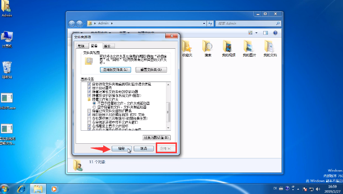The image size is (343, 194).
Task: Click the 取消 button in the dialog
Action: coord(144,149)
